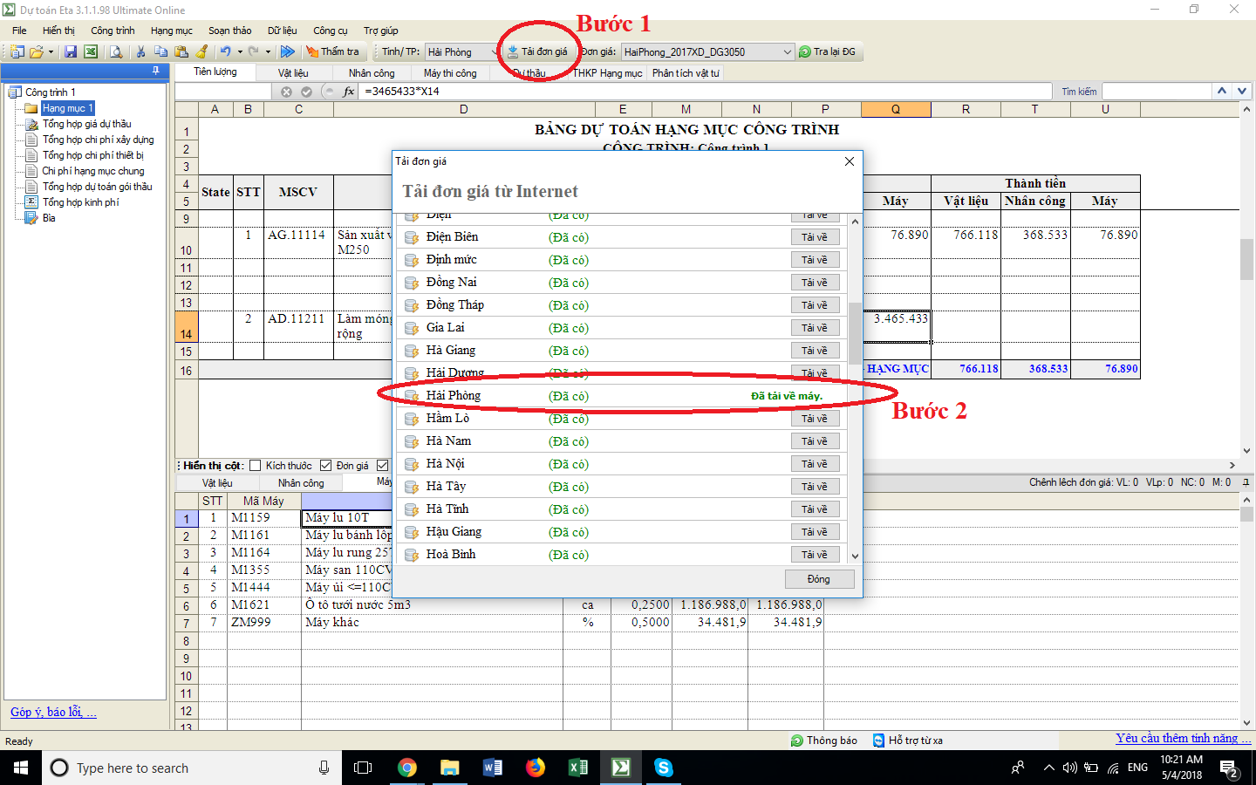Click the Tra lại ĐG refresh button
The width and height of the screenshot is (1256, 785).
coord(827,52)
